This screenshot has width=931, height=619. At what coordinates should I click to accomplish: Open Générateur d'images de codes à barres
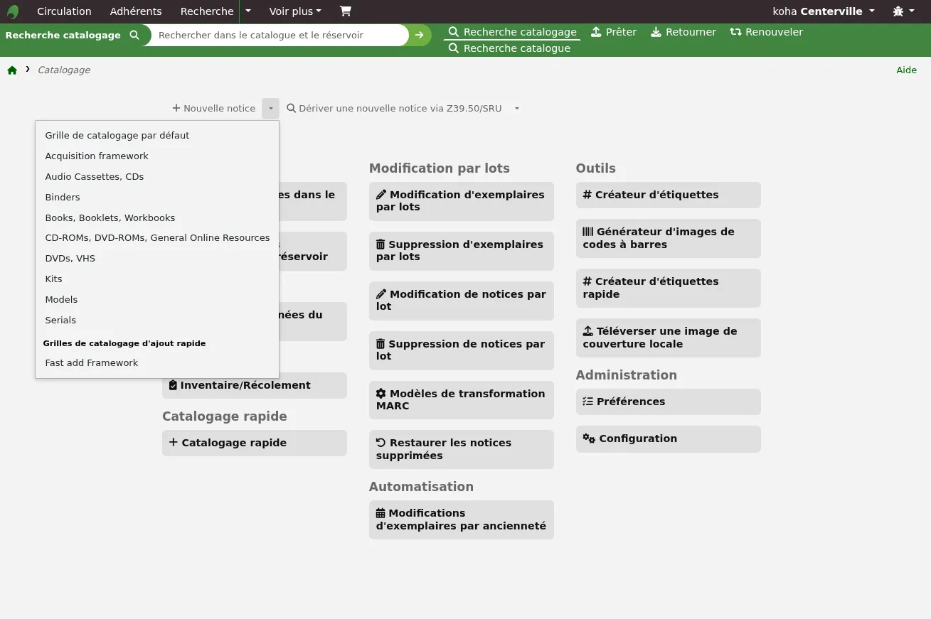tap(669, 238)
